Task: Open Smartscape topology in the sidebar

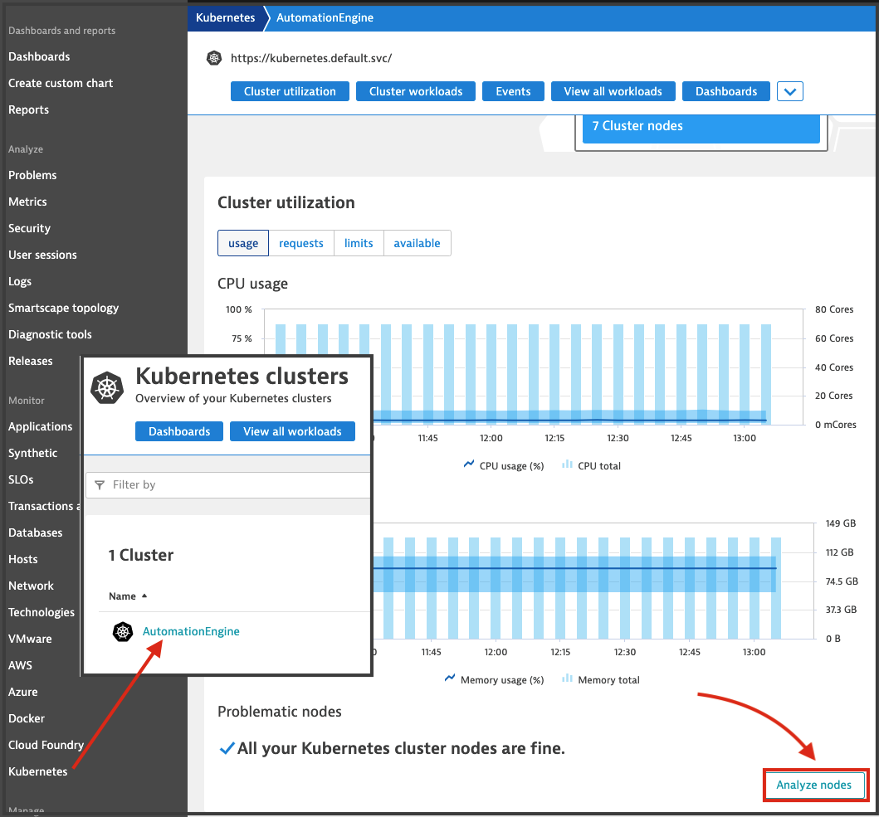Action: pos(63,308)
